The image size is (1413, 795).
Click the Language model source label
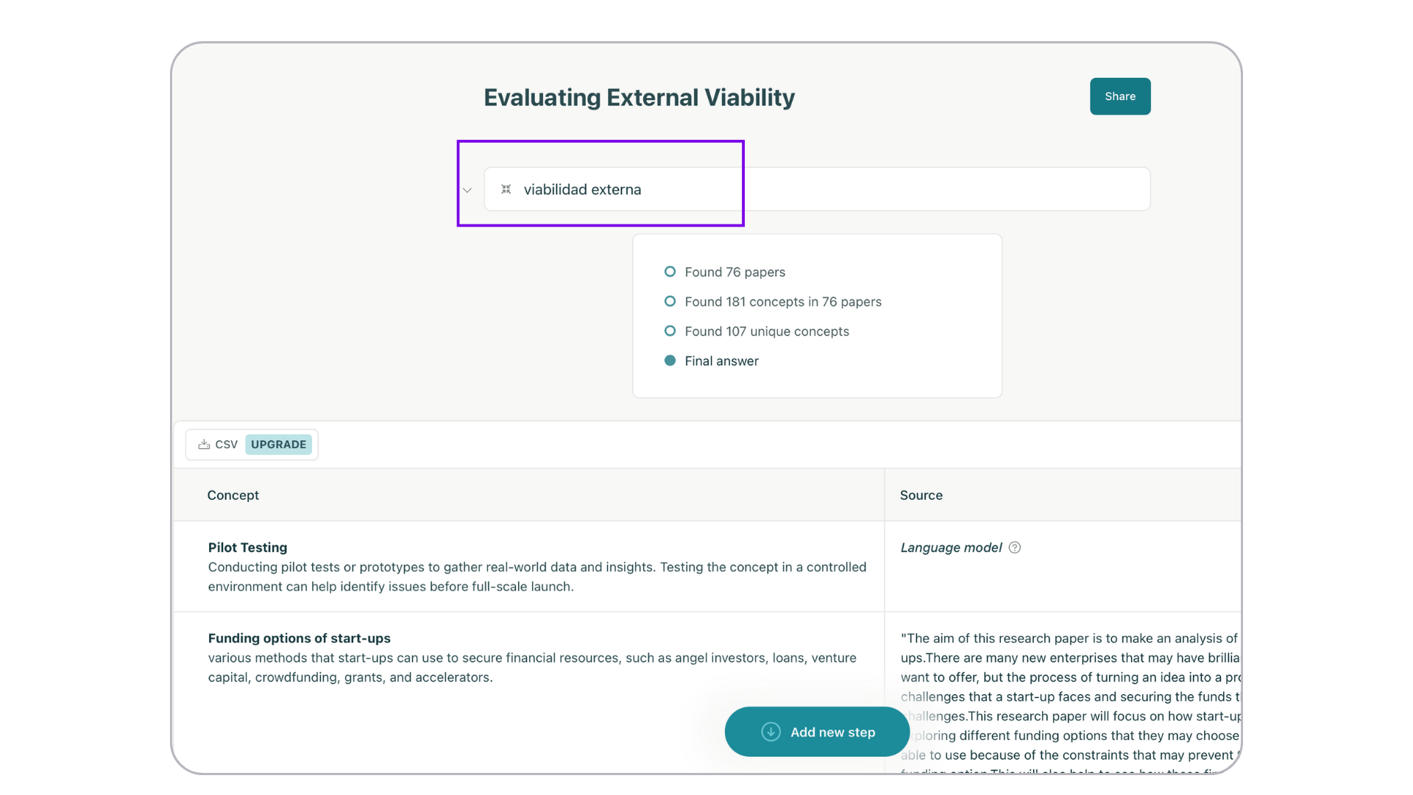pos(951,548)
